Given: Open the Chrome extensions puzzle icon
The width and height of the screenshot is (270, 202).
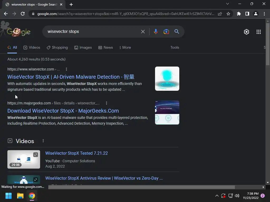Looking at the screenshot, I should (239, 14).
